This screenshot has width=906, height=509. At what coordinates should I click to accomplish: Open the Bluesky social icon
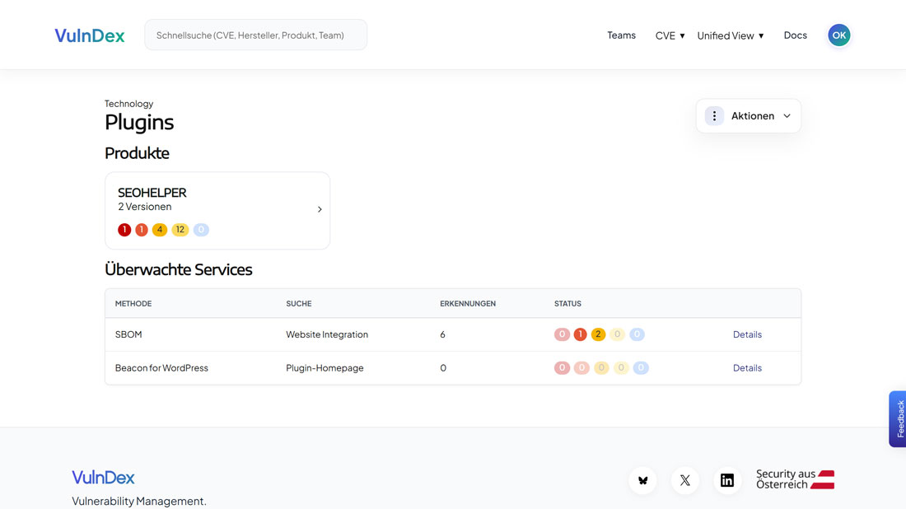click(643, 480)
